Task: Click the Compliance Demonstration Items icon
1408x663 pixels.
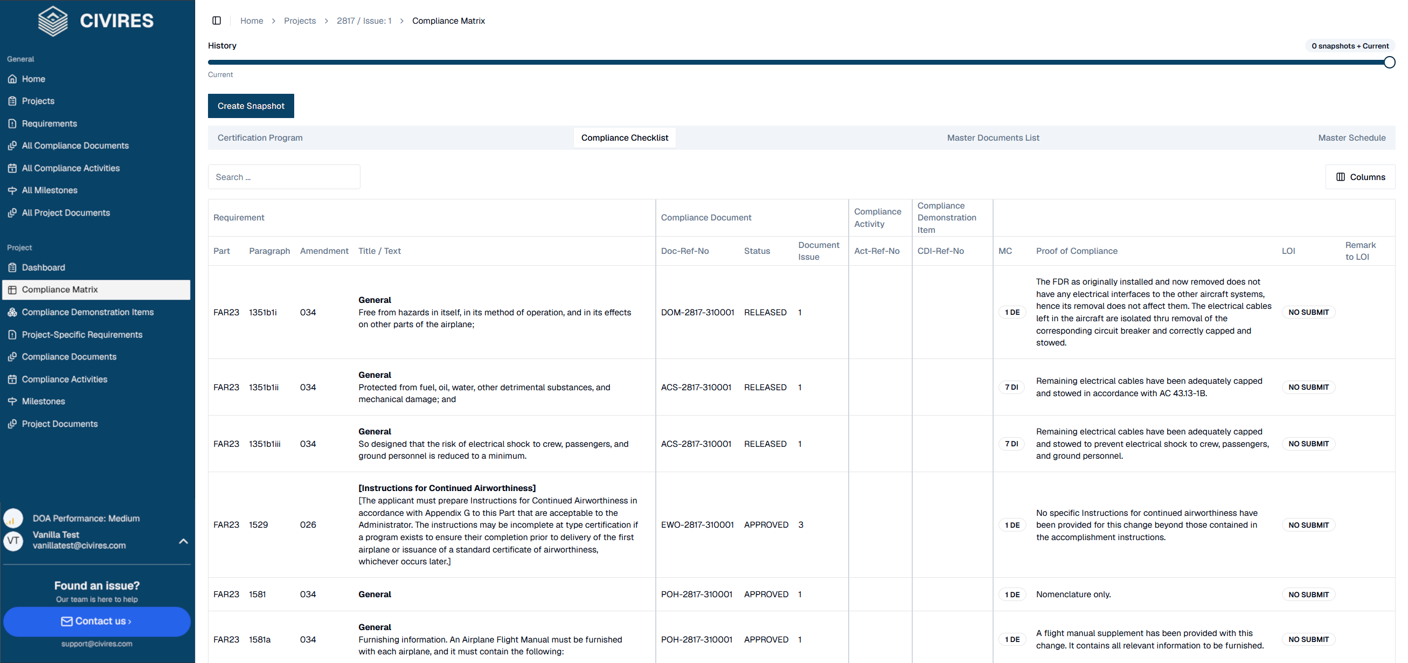Action: (12, 312)
